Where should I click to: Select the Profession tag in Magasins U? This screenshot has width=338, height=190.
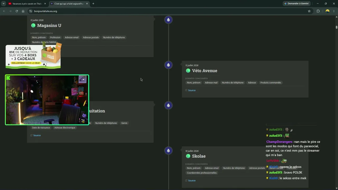tap(55, 37)
